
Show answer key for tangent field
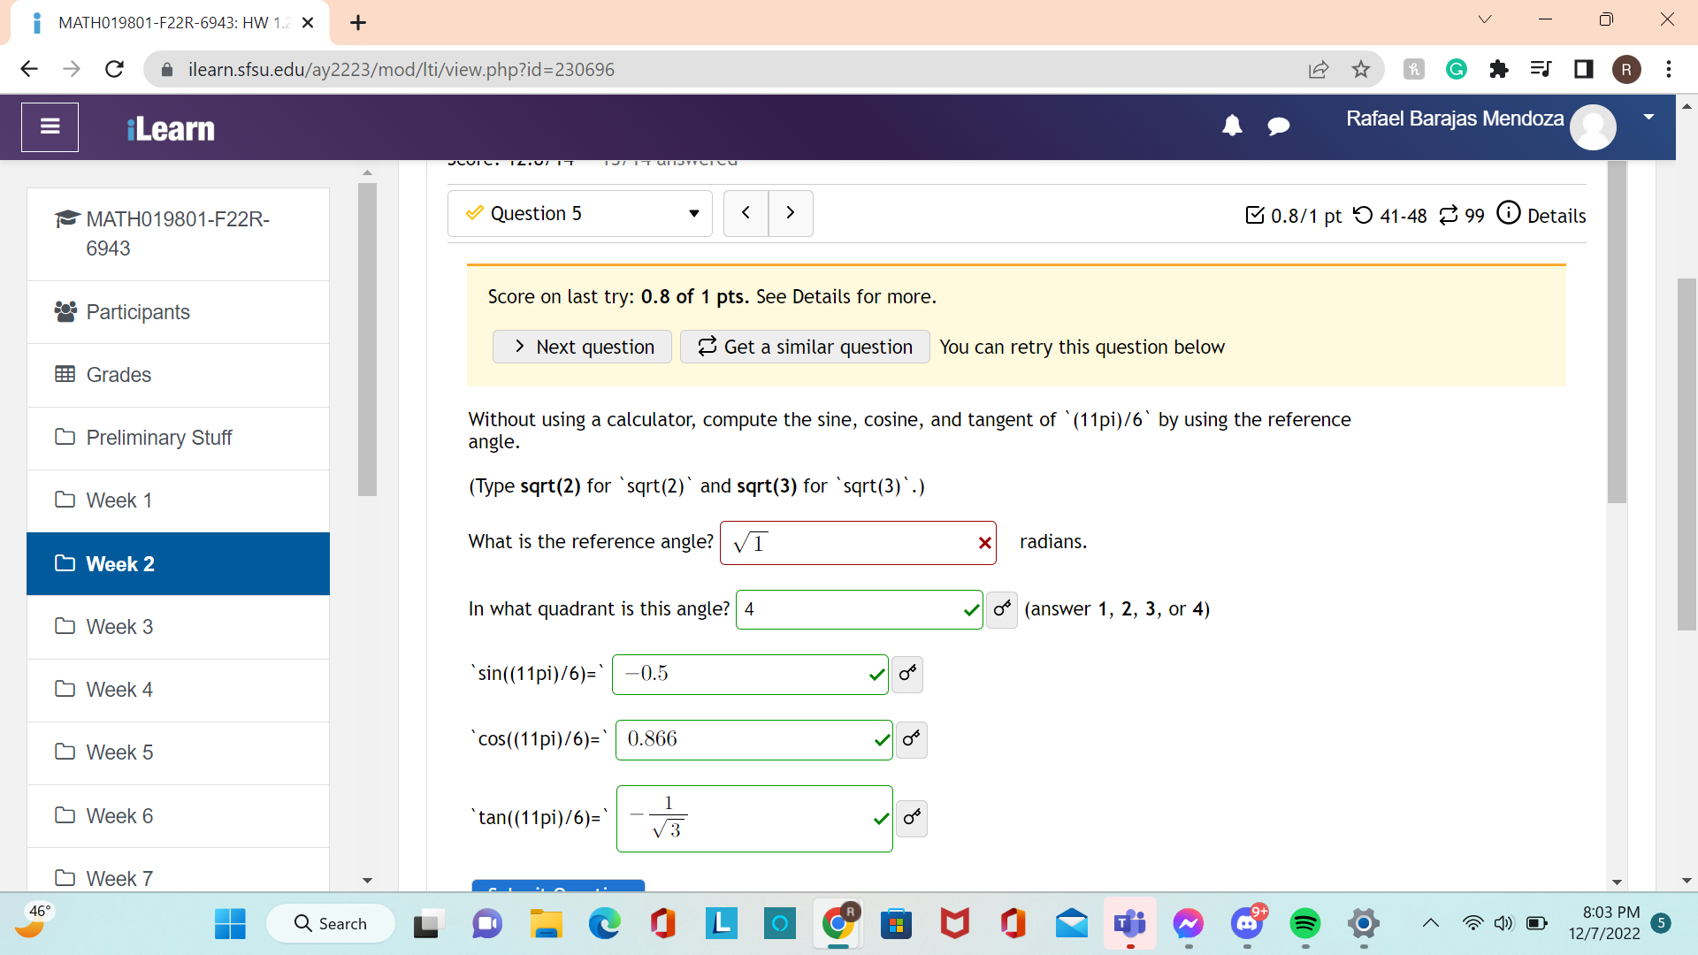tap(912, 819)
